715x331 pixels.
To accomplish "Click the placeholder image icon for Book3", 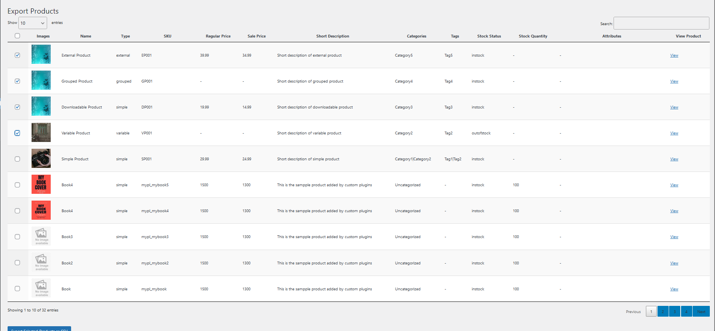I will click(x=41, y=236).
